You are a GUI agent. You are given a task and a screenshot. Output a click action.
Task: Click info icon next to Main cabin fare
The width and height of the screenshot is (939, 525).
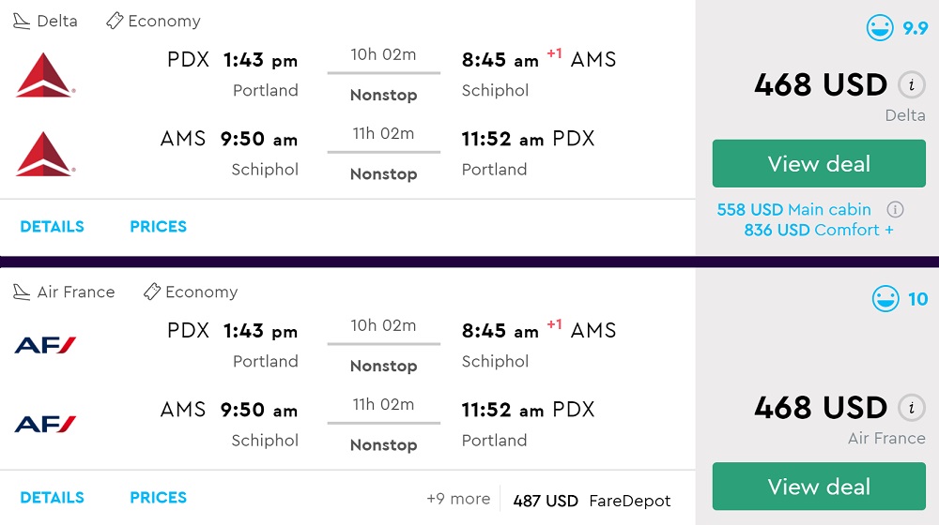pyautogui.click(x=896, y=210)
